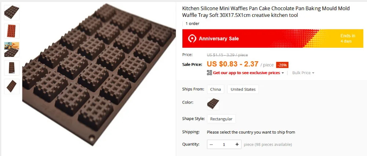
Task: View the fourth vertical mold thumbnail
Action: [x=12, y=68]
